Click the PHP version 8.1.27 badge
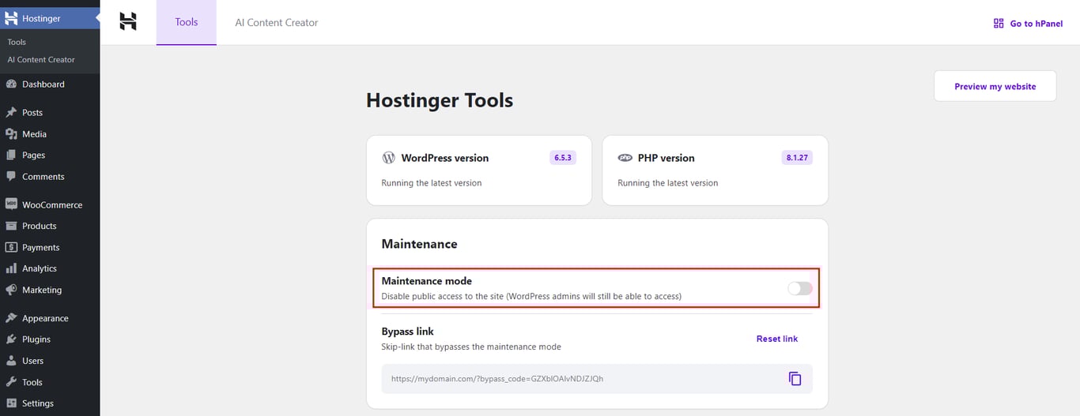Screen dimensions: 1080x416 pos(799,158)
